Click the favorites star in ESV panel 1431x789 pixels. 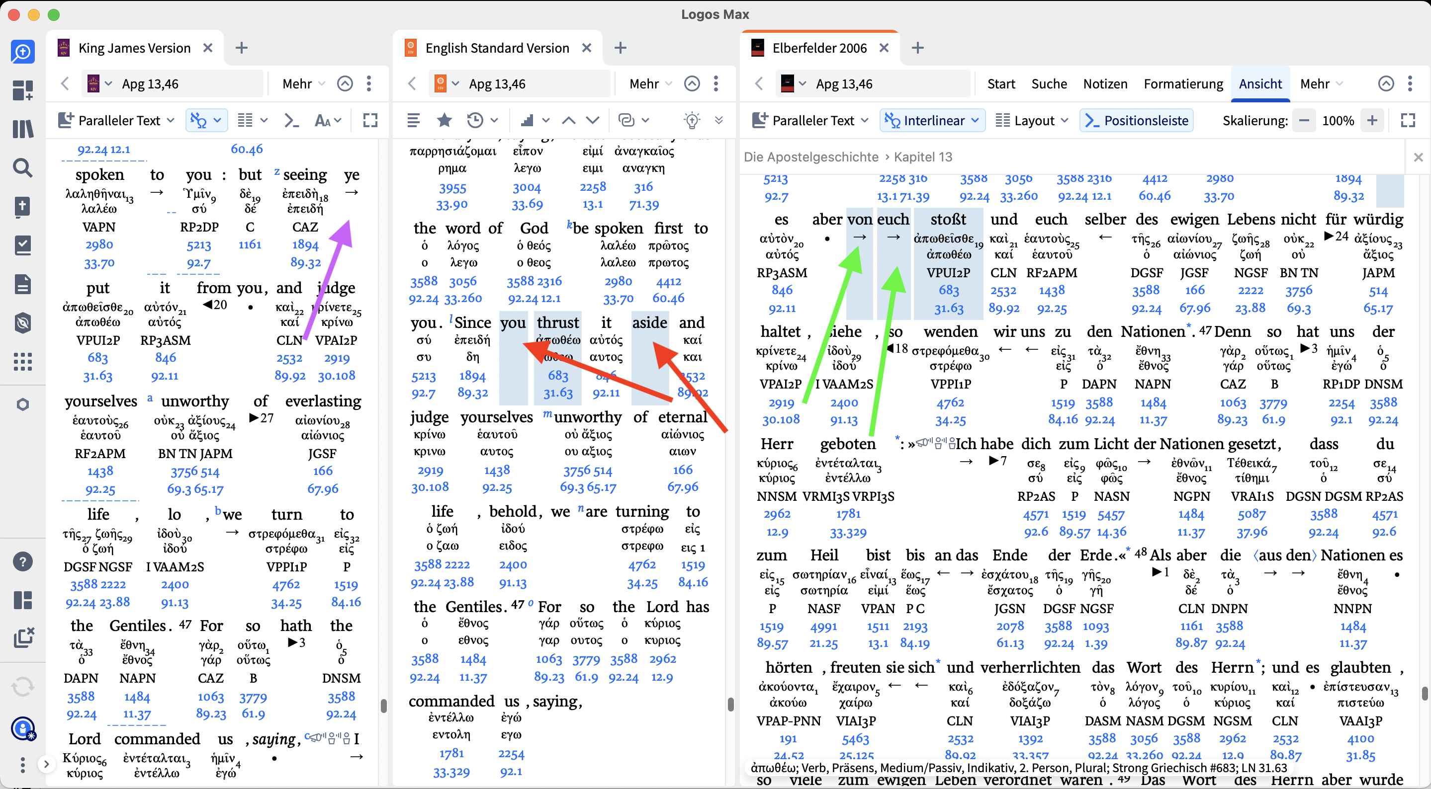tap(444, 120)
